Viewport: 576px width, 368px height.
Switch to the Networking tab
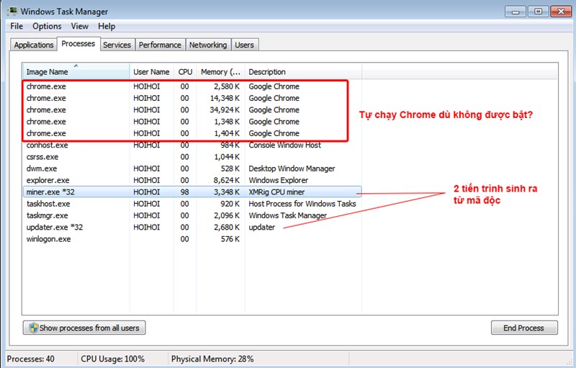point(207,45)
